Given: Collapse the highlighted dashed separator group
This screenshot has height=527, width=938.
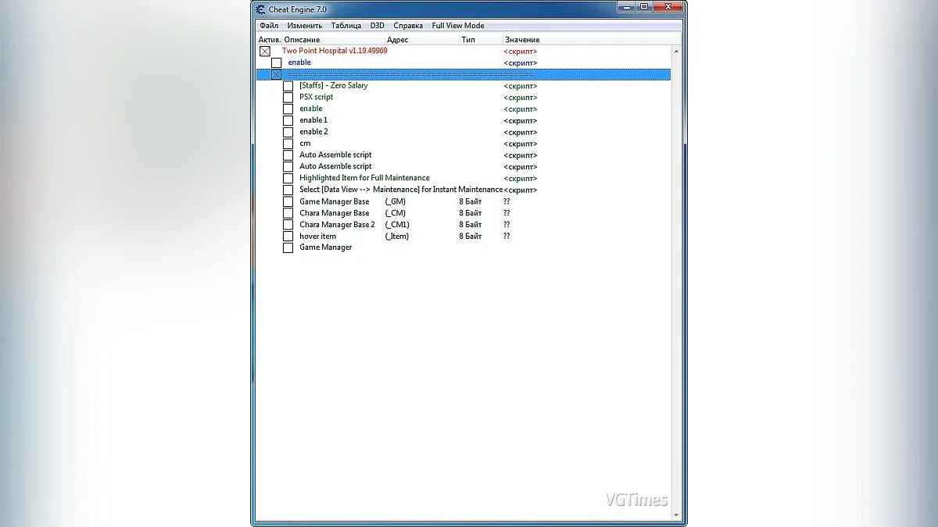Looking at the screenshot, I should (x=276, y=74).
